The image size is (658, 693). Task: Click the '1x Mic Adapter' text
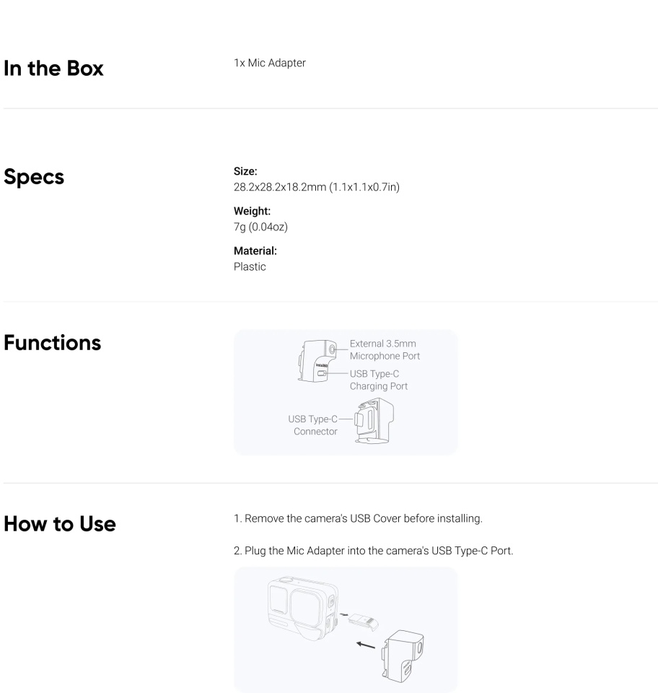click(x=270, y=63)
